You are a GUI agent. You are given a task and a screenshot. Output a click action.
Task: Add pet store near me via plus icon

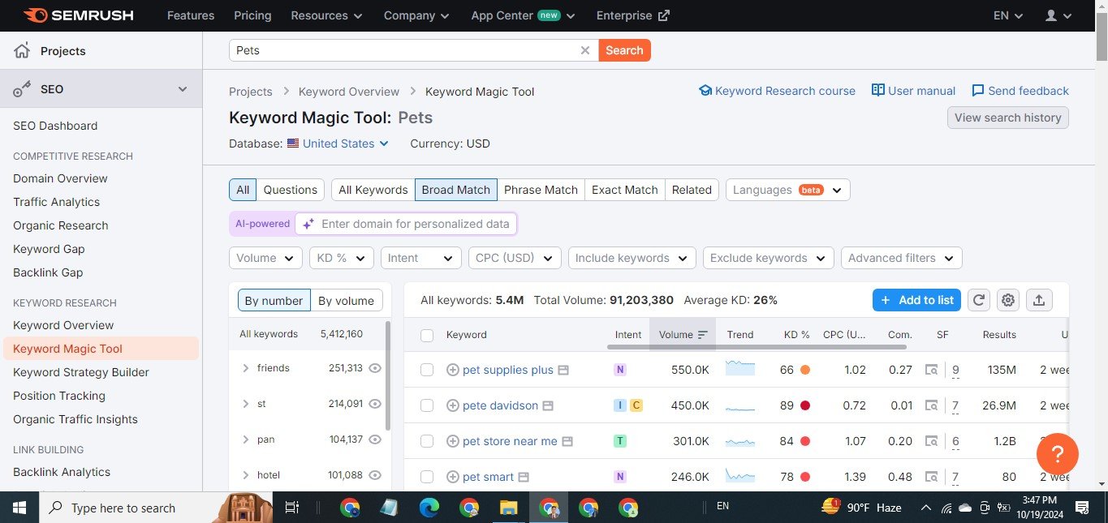pyautogui.click(x=453, y=441)
